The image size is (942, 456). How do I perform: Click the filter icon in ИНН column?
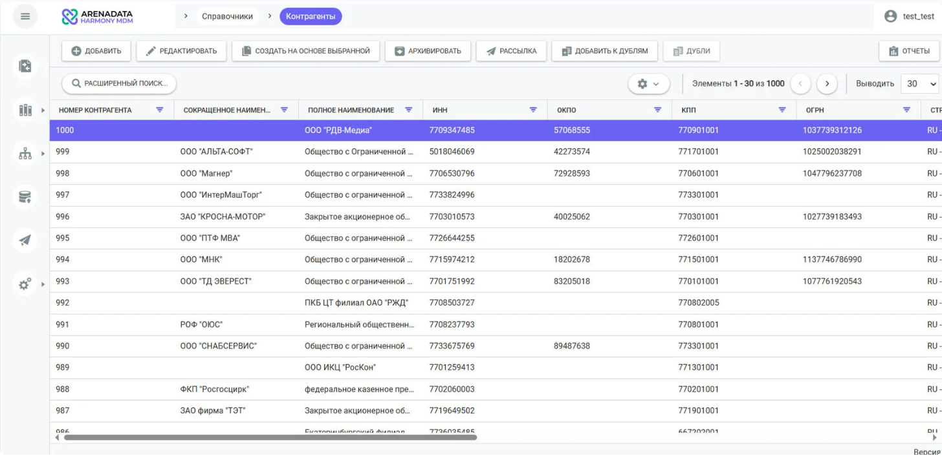pos(534,110)
